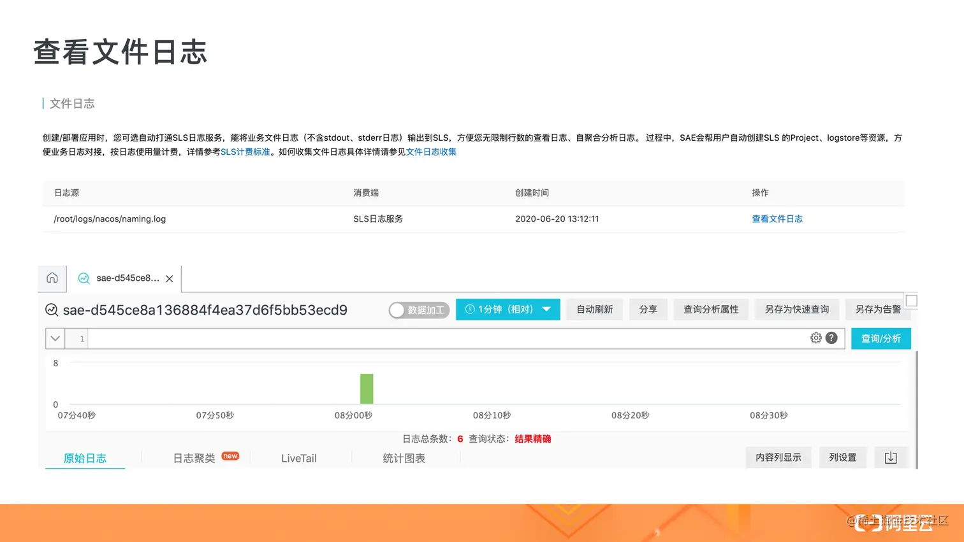964x542 pixels.
Task: Switch to the 统计图表 tab
Action: pos(404,457)
